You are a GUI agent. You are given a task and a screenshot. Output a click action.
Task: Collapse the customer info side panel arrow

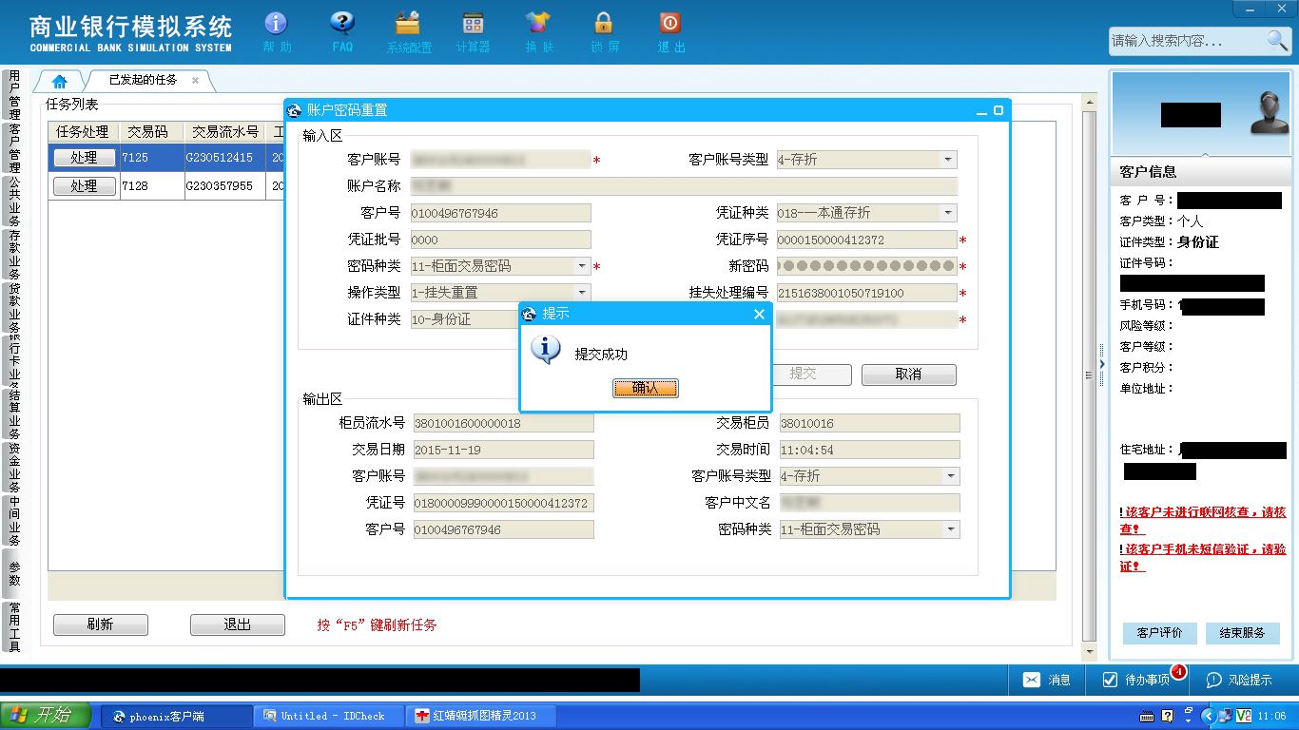click(1102, 364)
